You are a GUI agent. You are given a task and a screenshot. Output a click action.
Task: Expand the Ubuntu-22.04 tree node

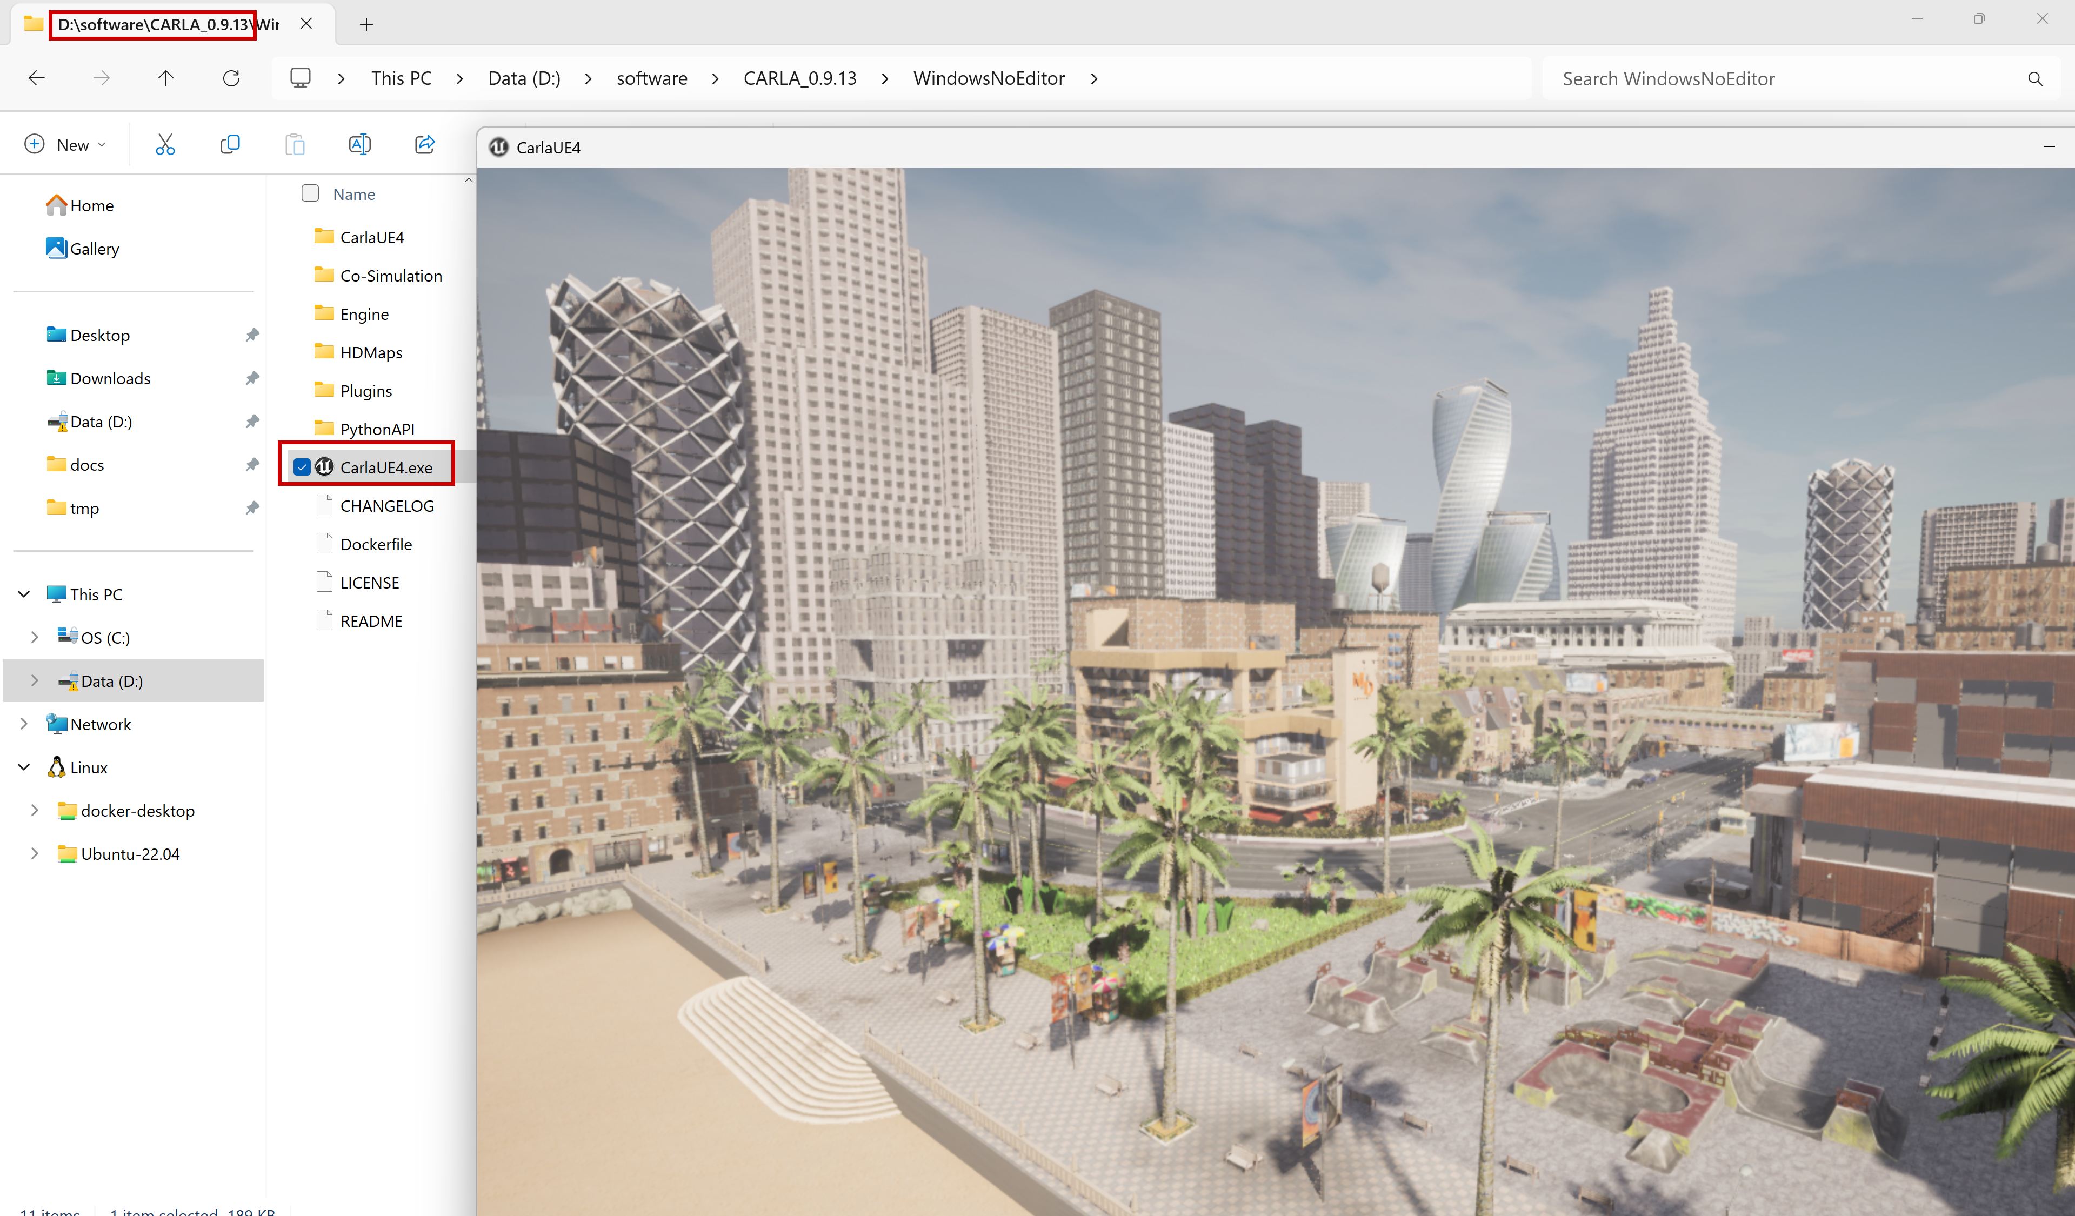coord(35,854)
